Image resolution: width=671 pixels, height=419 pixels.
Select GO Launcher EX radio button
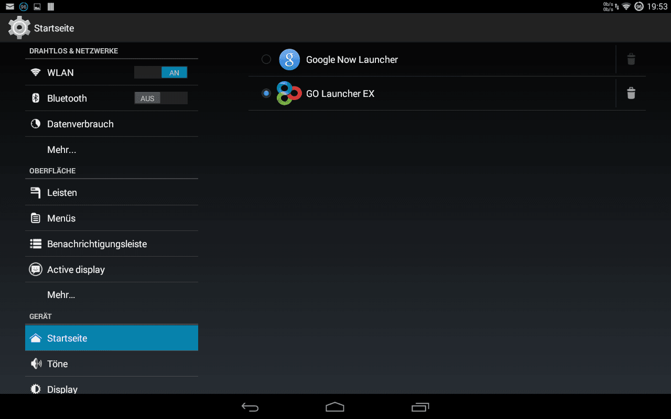coord(266,93)
